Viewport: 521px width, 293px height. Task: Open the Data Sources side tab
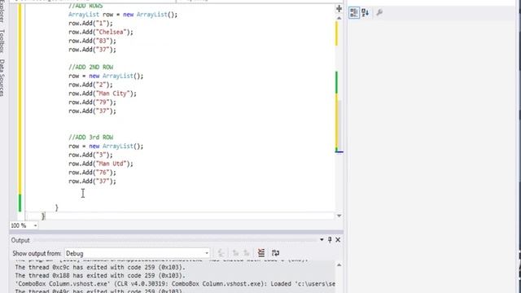pos(2,78)
